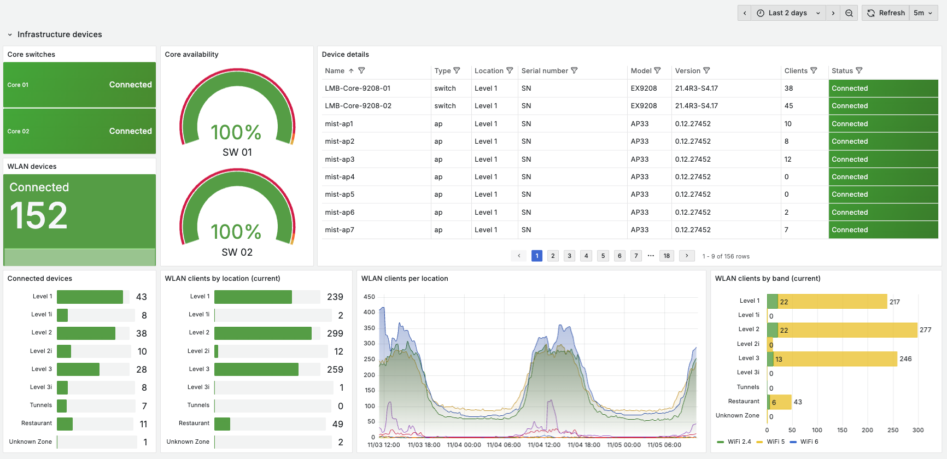
Task: Sort the table by Name column header
Action: (x=335, y=70)
